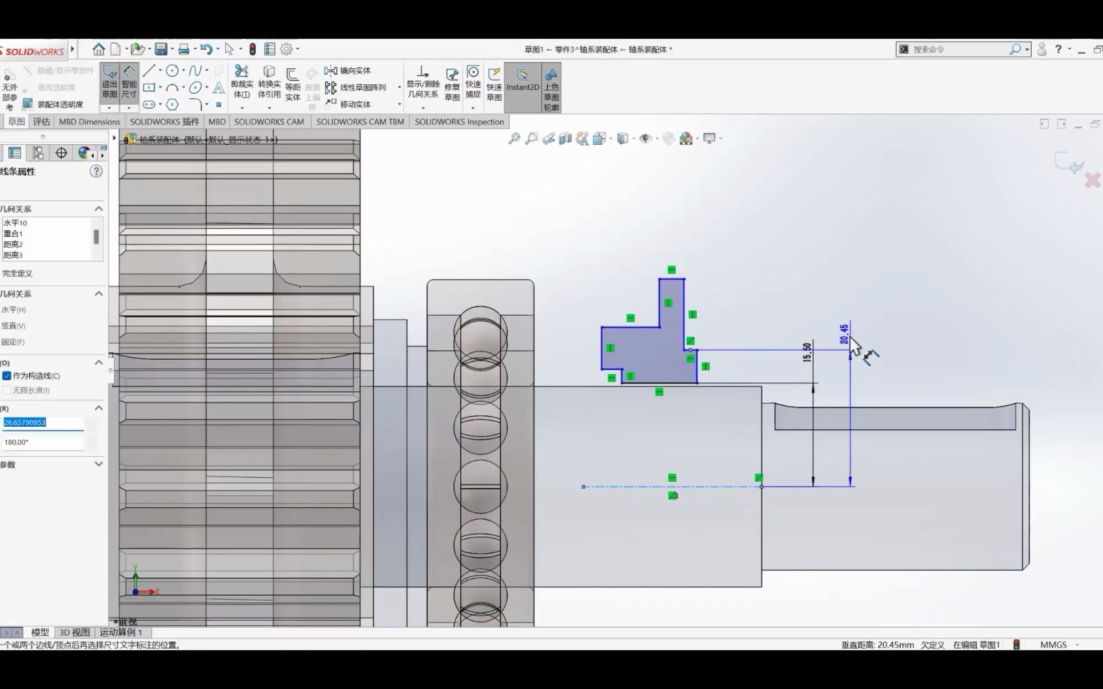Open the dropdown below 智能尺寸
This screenshot has height=689, width=1103.
(x=129, y=108)
